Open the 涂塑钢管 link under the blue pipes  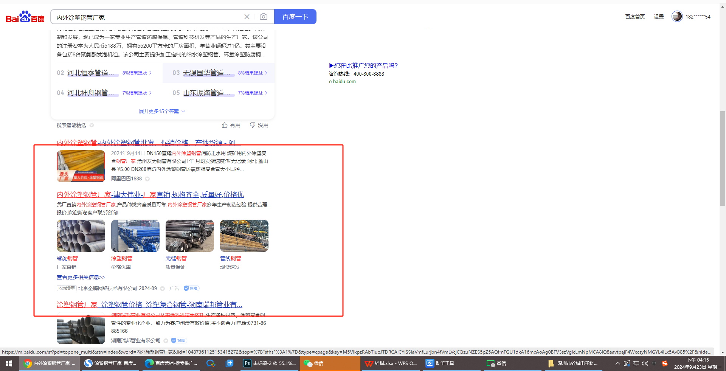[122, 258]
